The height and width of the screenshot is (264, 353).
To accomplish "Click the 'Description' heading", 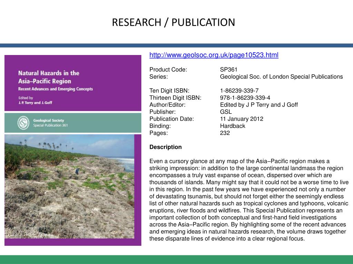I will click(x=165, y=147).
